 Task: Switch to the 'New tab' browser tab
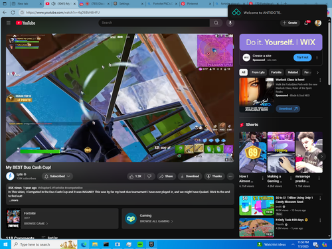click(26, 4)
